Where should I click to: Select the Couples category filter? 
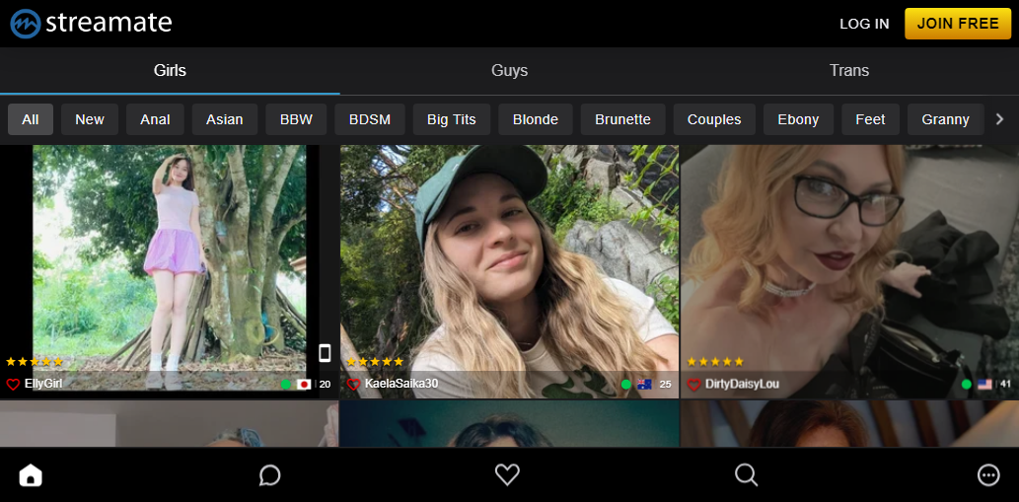pyautogui.click(x=714, y=119)
